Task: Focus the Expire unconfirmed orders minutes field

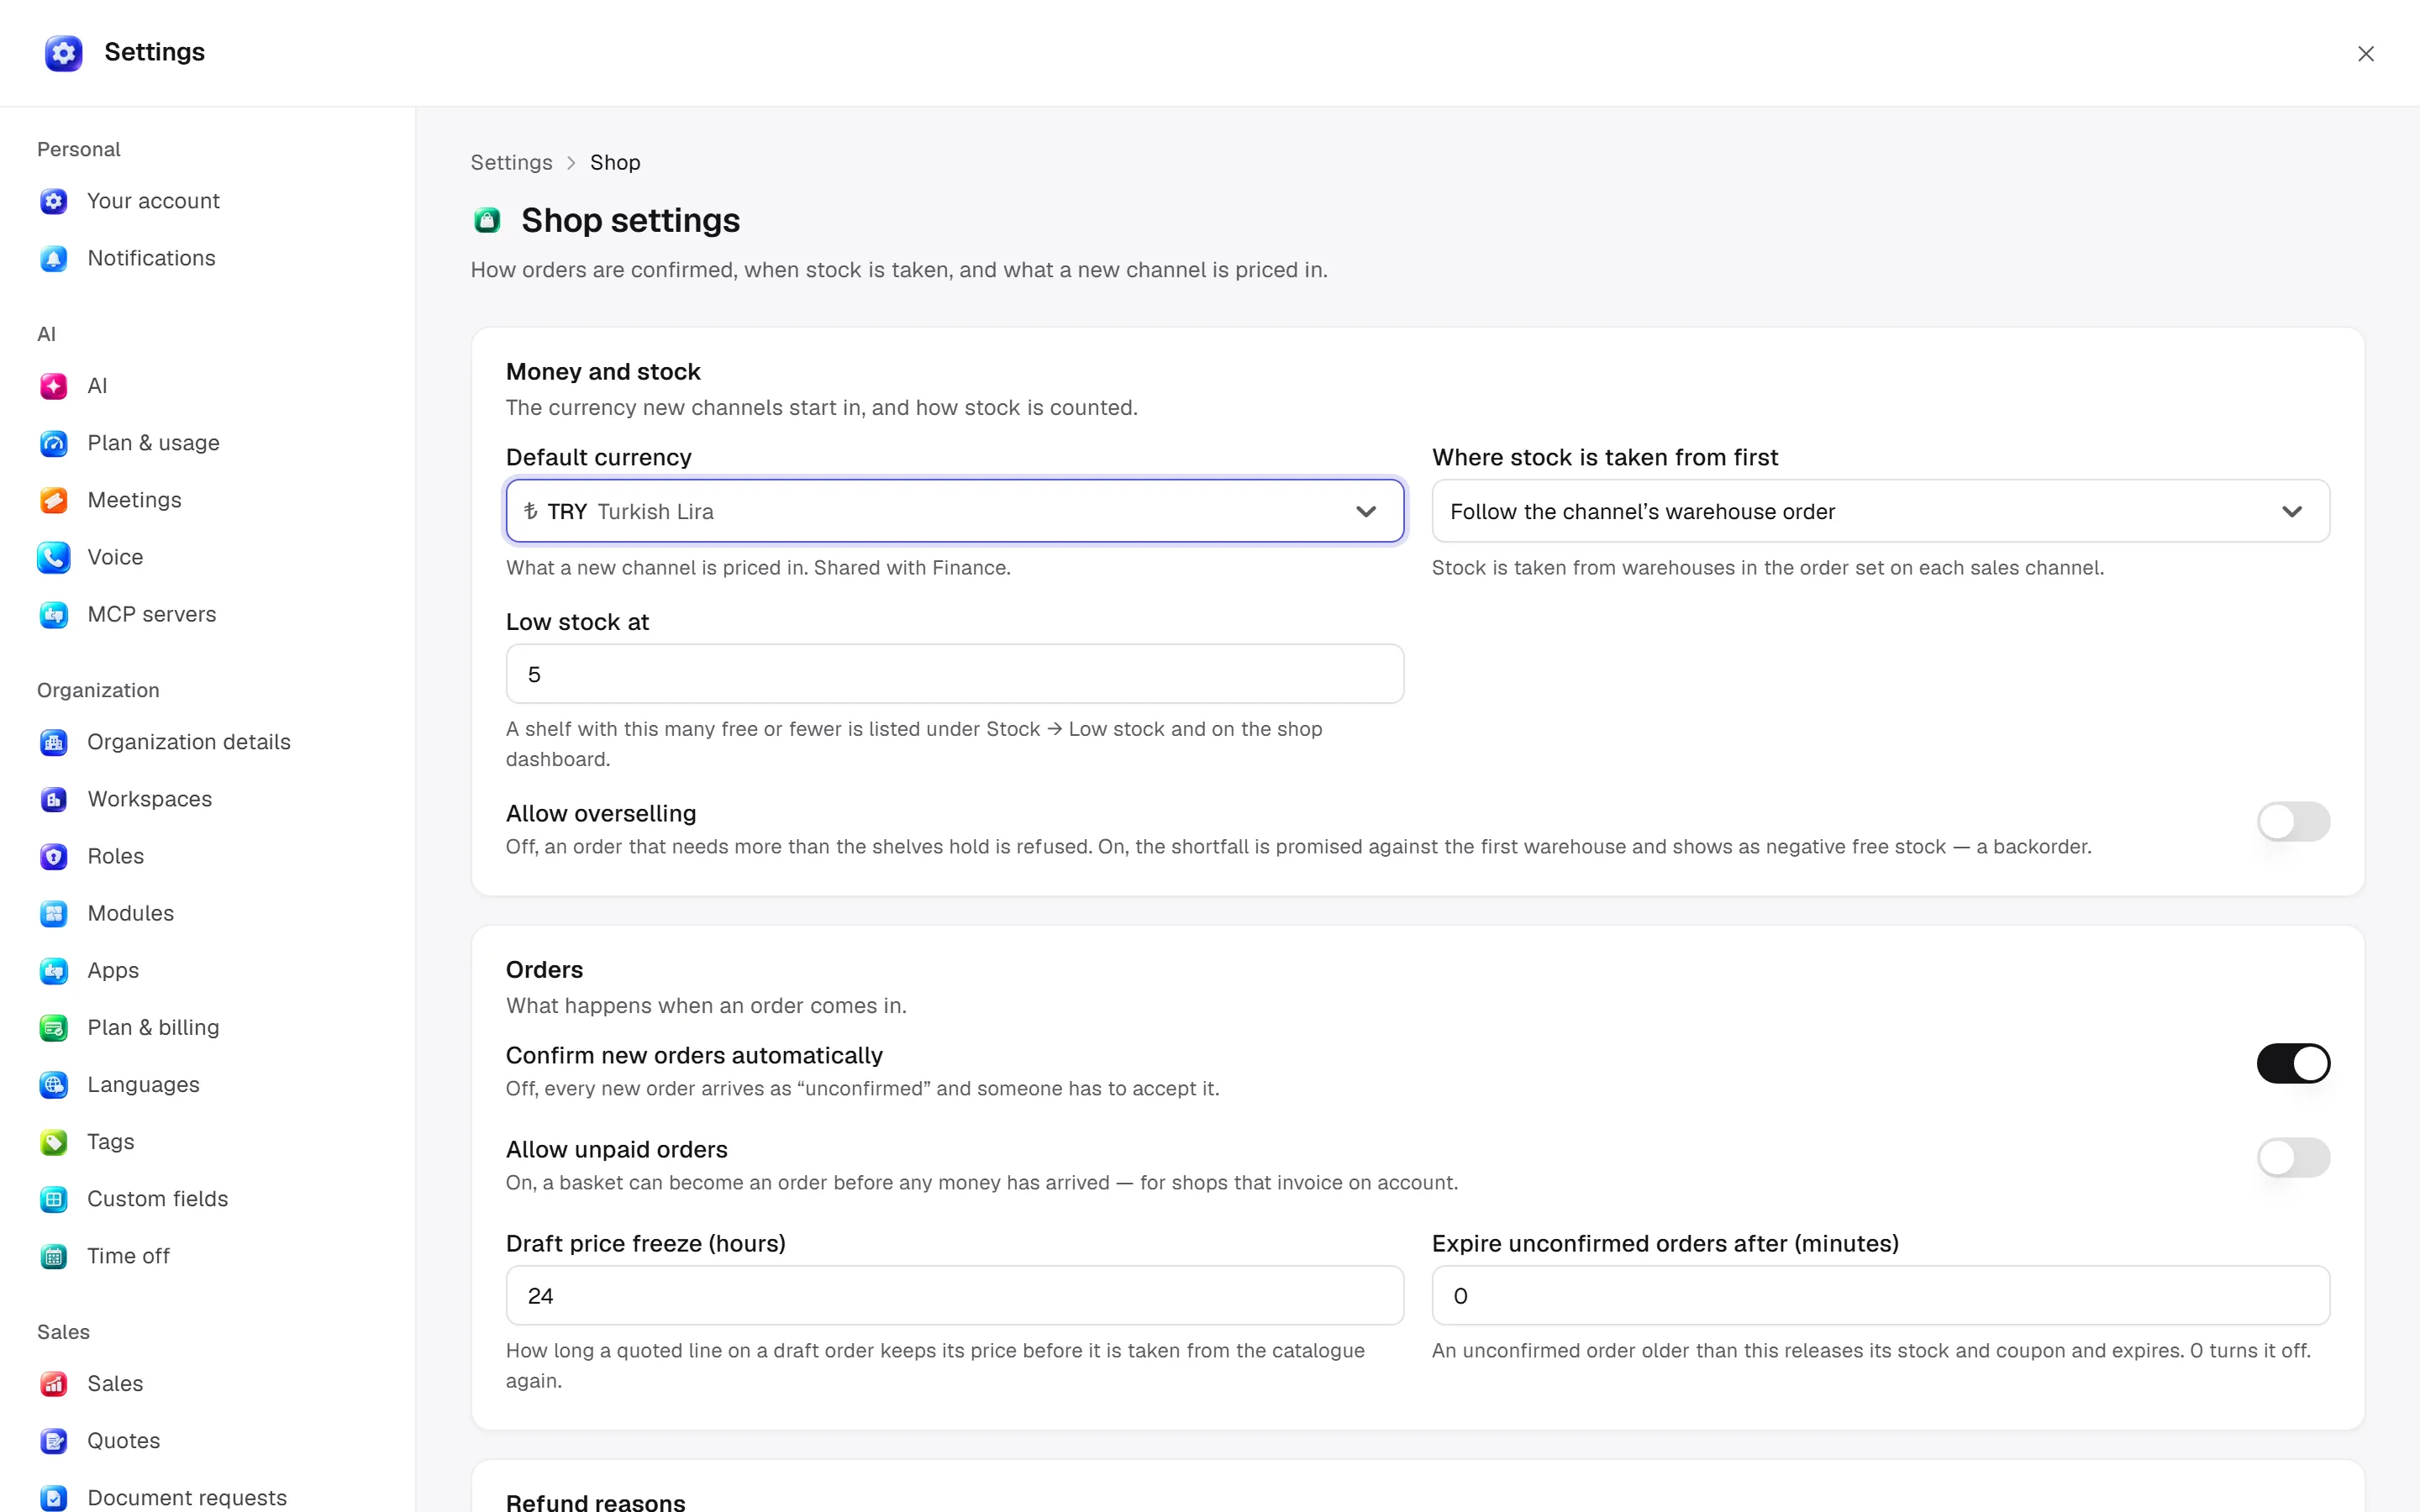Action: coord(1880,1295)
